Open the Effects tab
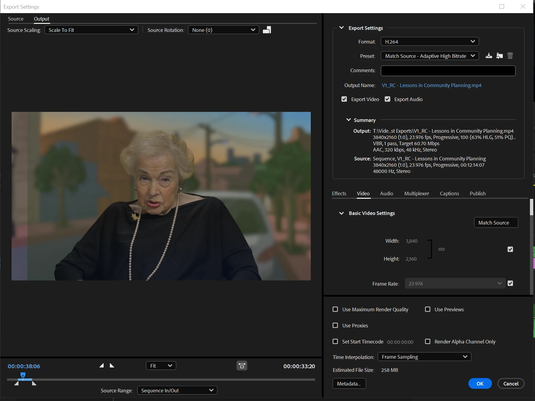Screen dimensions: 535x401 [339, 193]
